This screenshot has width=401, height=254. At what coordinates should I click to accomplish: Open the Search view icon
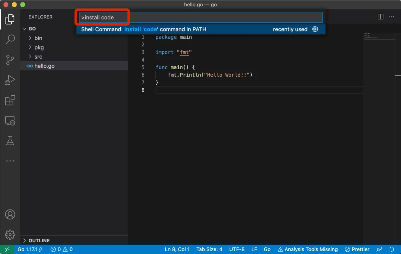10,39
